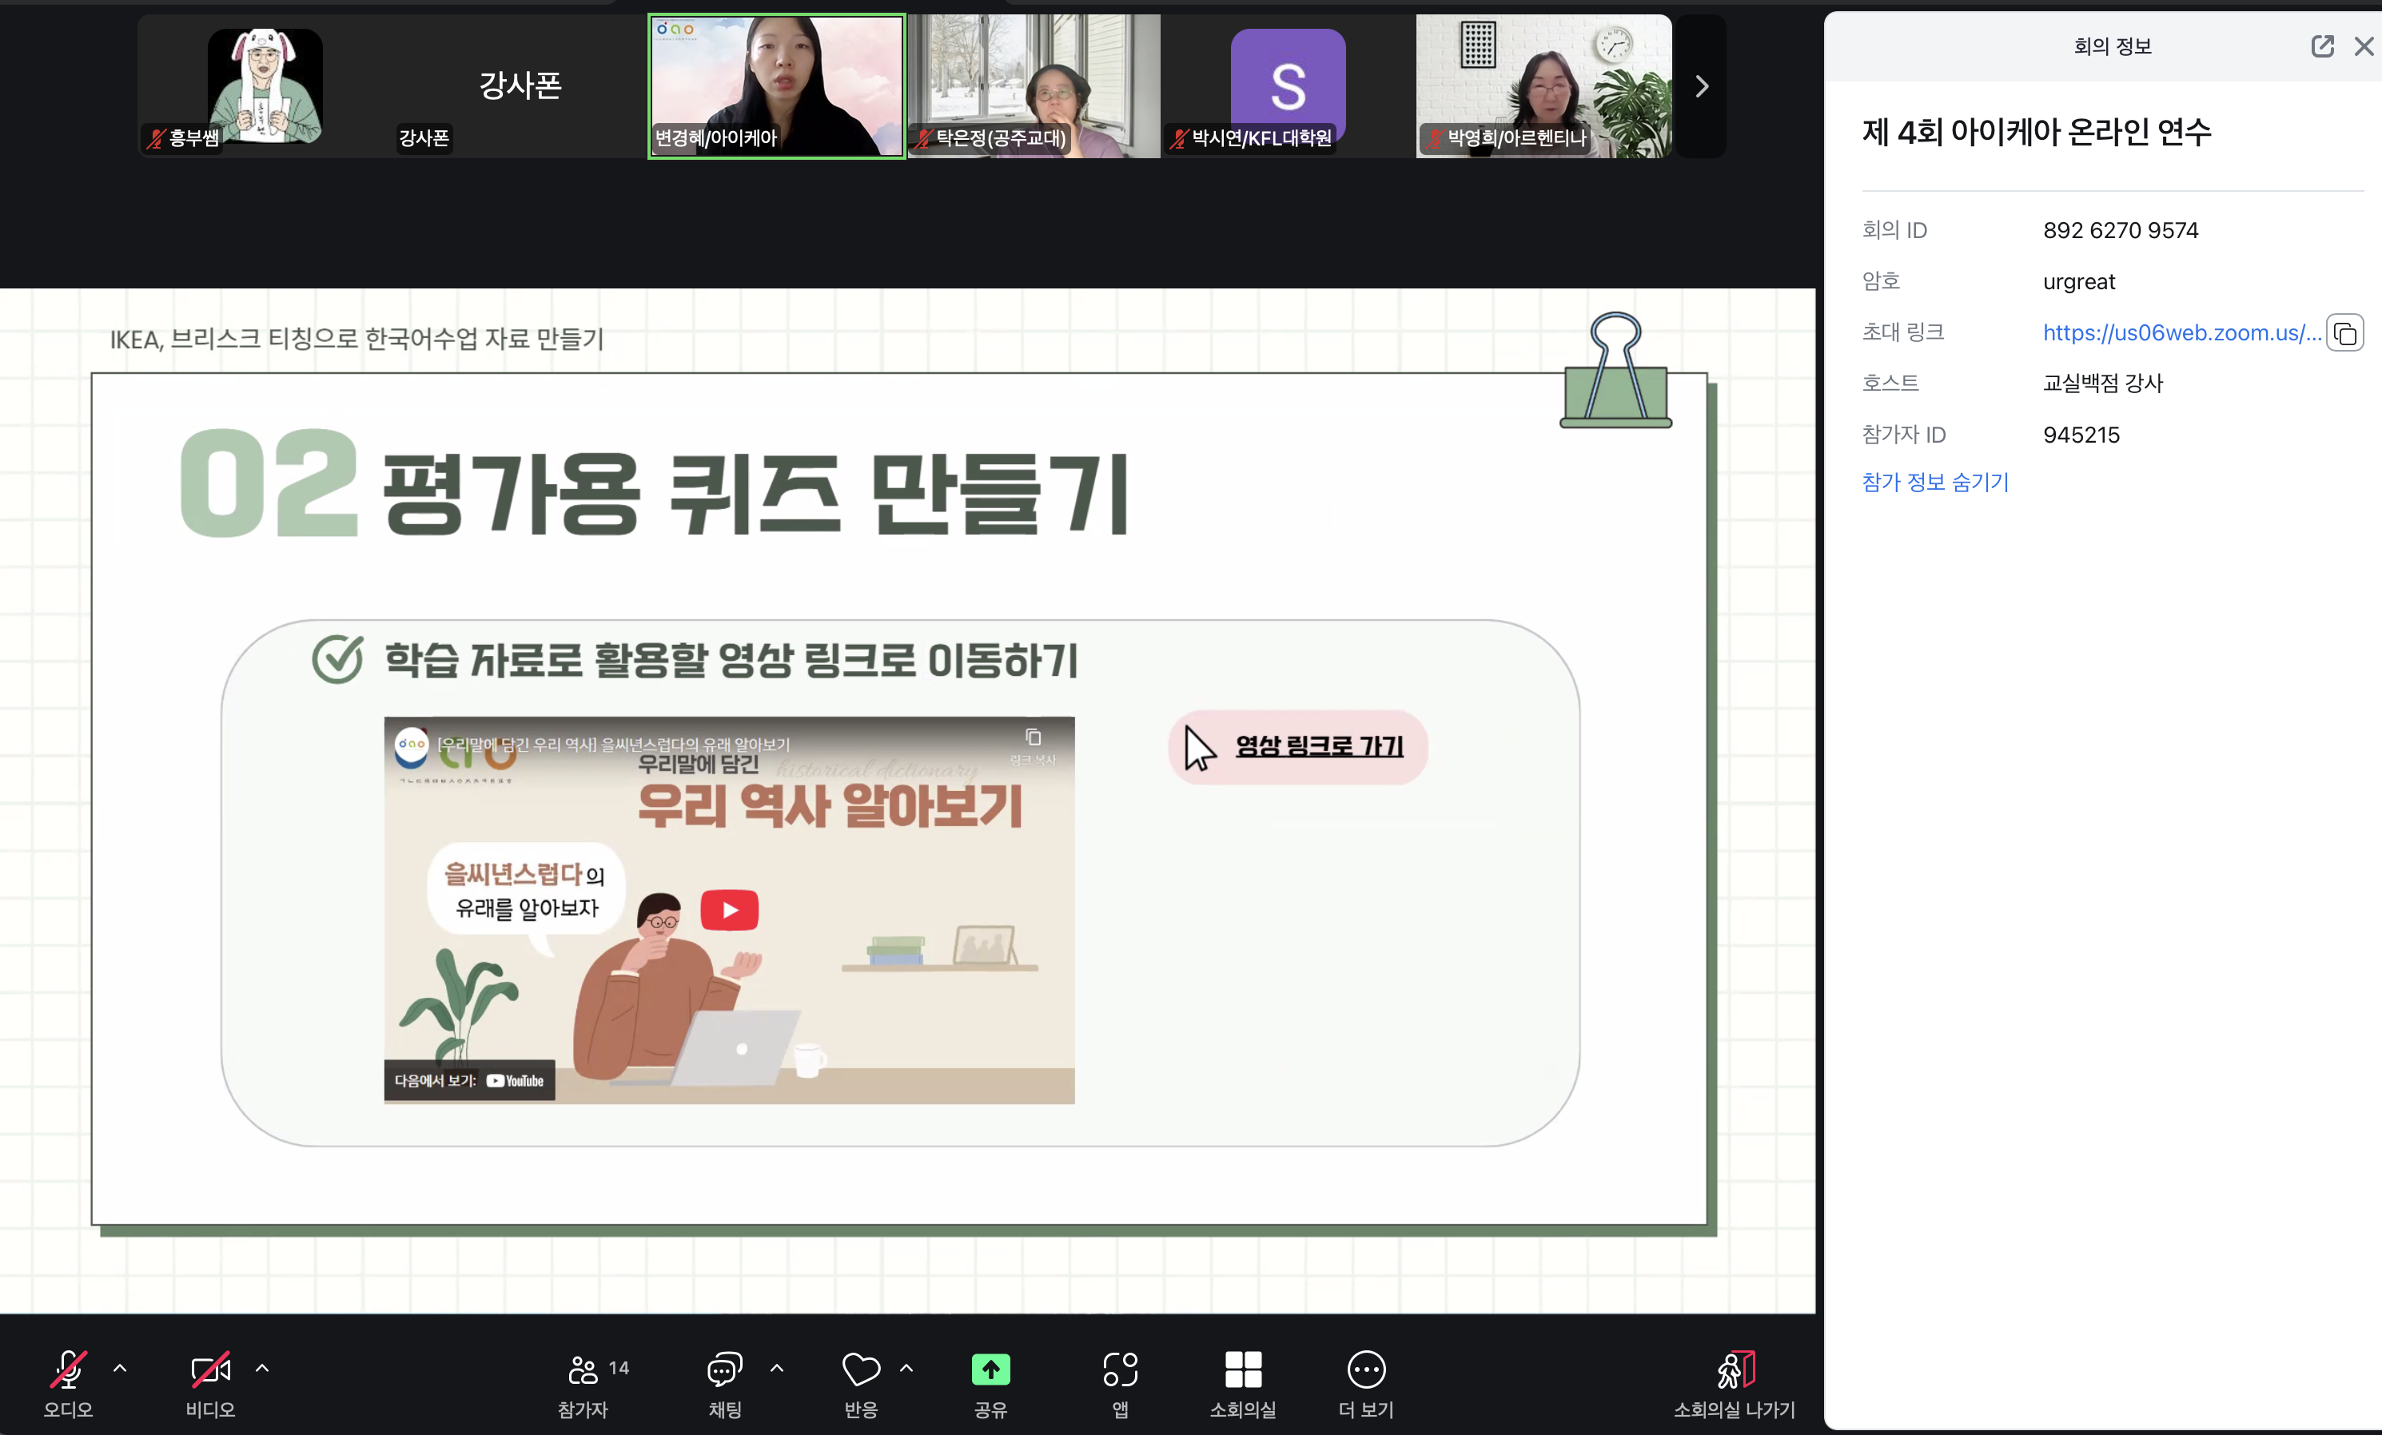Open the Participants panel icon
Screen dimensions: 2382x1435
[583, 1369]
